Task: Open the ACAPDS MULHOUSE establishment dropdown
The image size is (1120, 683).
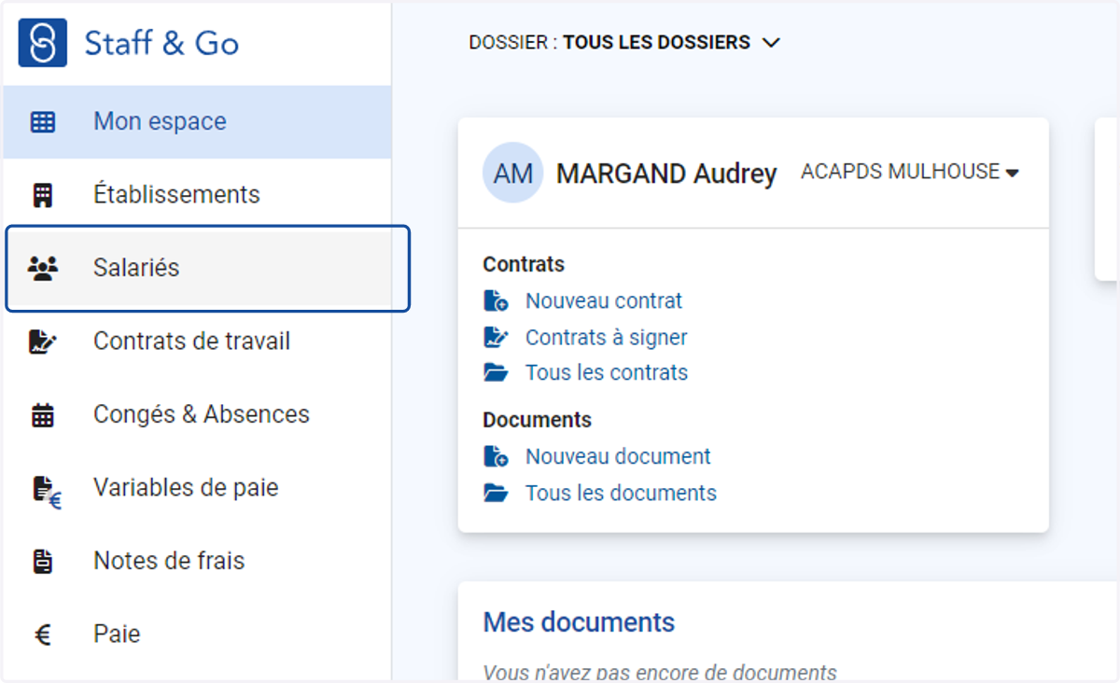Action: 910,172
